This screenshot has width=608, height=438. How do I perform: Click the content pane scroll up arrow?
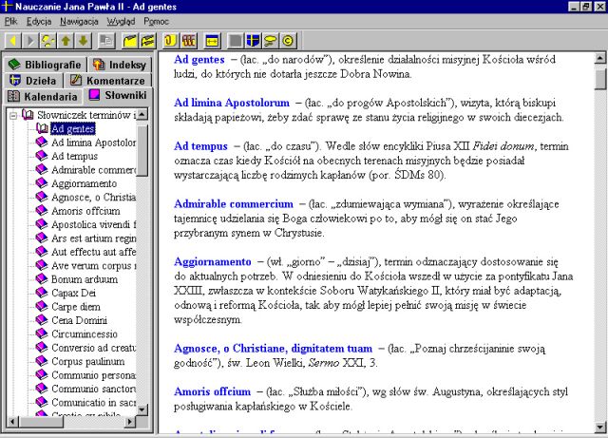click(599, 59)
